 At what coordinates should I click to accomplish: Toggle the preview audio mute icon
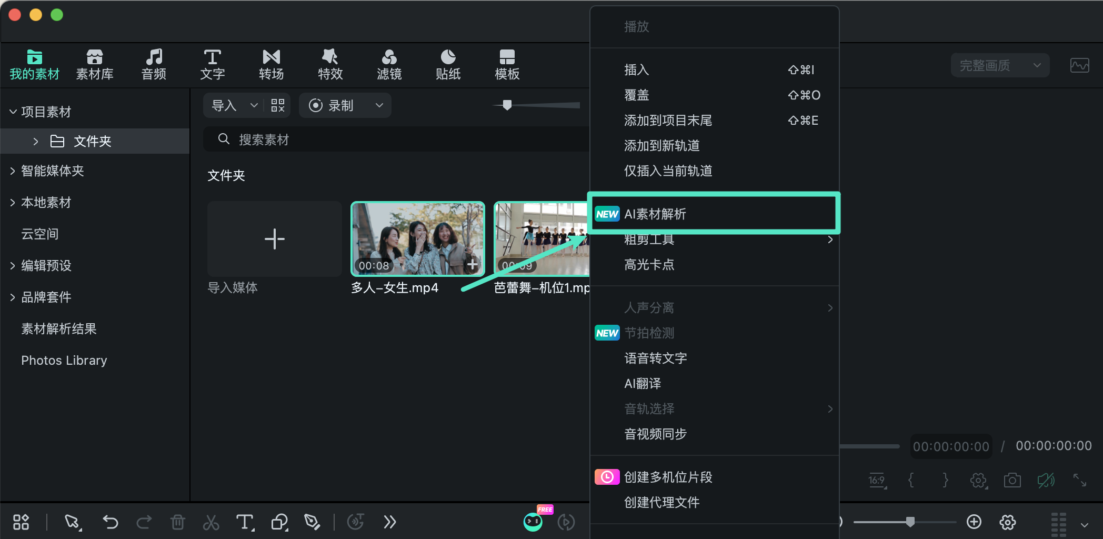click(1046, 480)
